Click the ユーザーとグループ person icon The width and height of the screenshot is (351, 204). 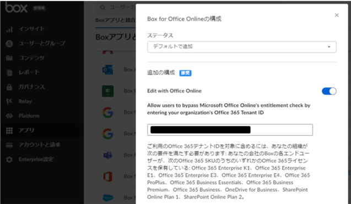click(x=9, y=43)
